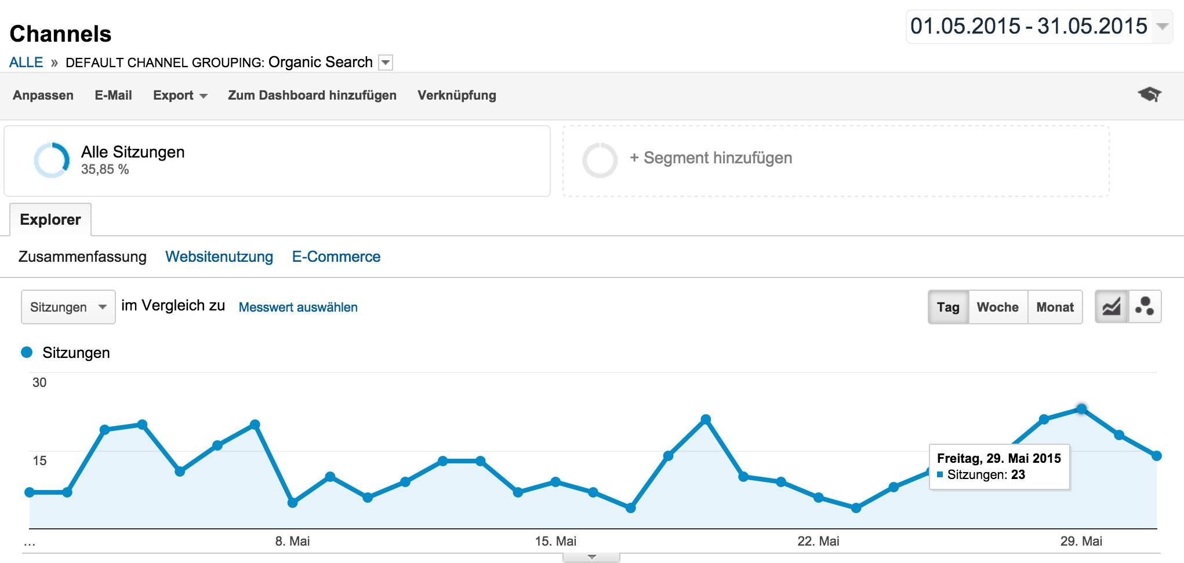This screenshot has width=1184, height=563.
Task: Switch to line chart view icon
Action: (1112, 307)
